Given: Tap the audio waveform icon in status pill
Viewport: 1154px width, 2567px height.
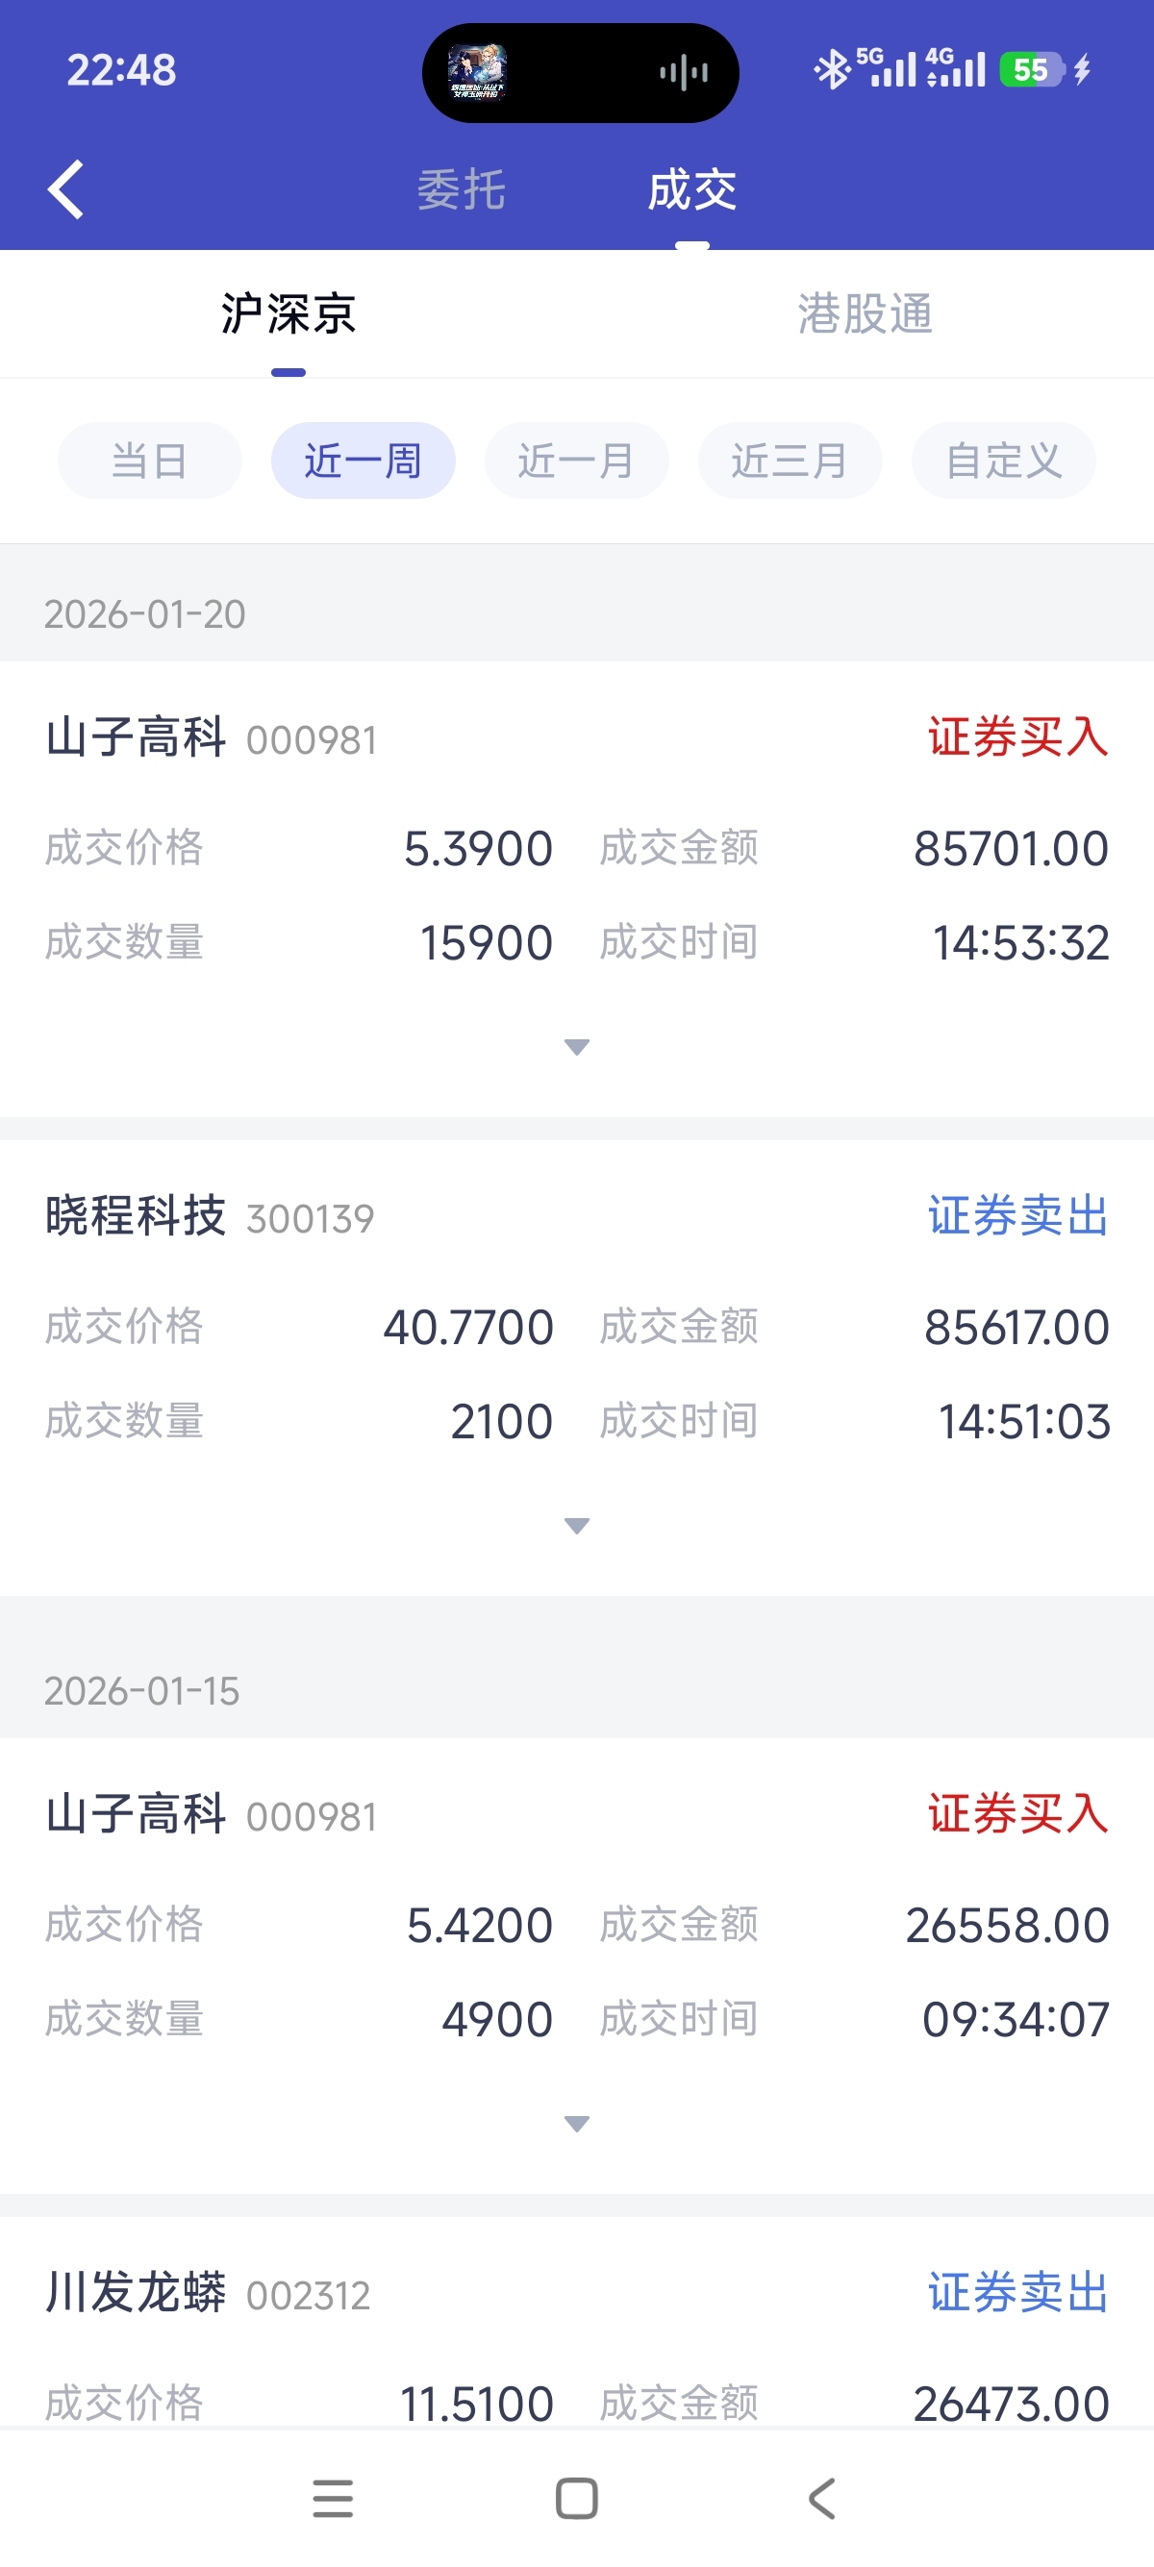Looking at the screenshot, I should (x=684, y=73).
